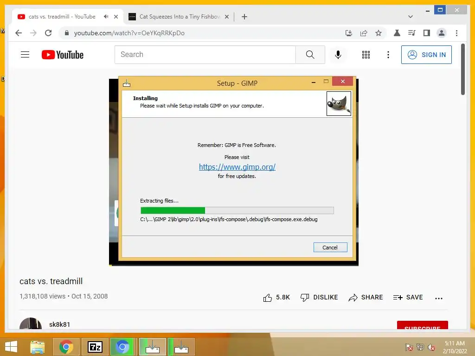Click the YouTube search input field
The image size is (475, 356).
(x=205, y=55)
